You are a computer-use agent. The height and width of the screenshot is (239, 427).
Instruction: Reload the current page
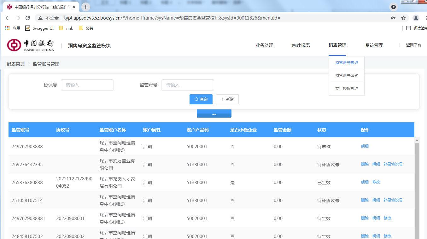[x=28, y=18]
